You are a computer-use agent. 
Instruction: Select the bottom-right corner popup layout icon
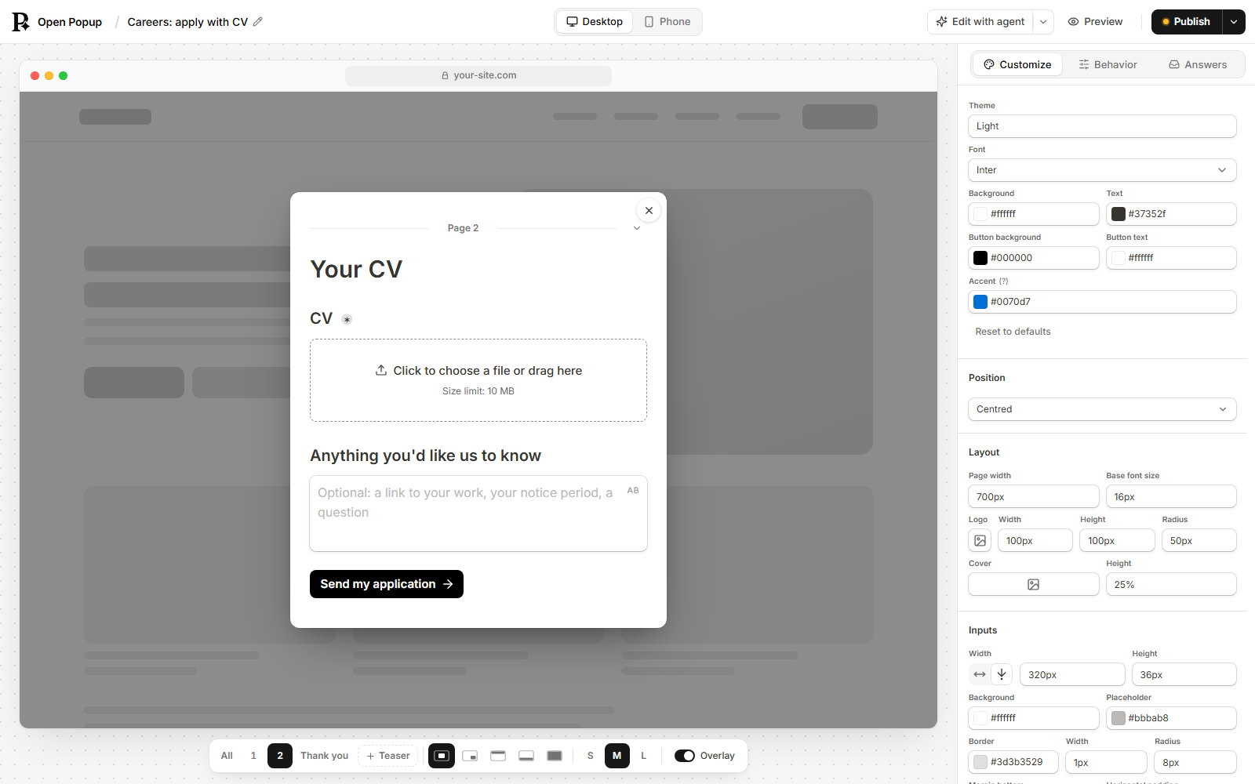coord(470,756)
